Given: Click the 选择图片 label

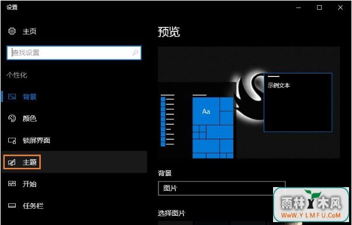Looking at the screenshot, I should coord(171,213).
